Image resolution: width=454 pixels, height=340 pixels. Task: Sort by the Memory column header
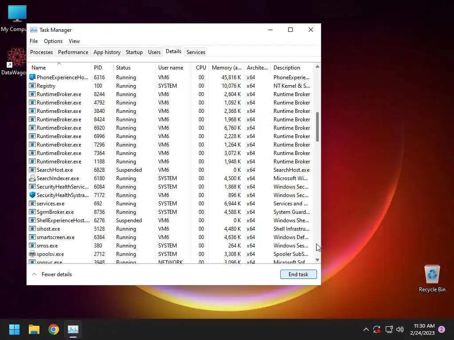pos(227,68)
